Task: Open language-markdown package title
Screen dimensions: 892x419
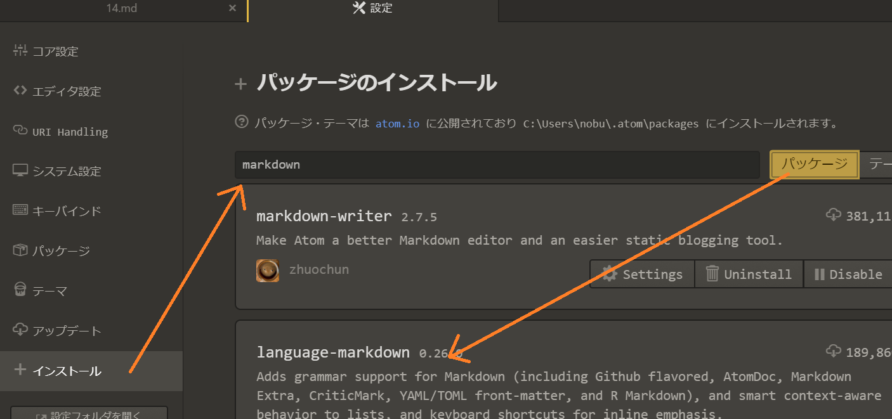Action: (x=333, y=352)
